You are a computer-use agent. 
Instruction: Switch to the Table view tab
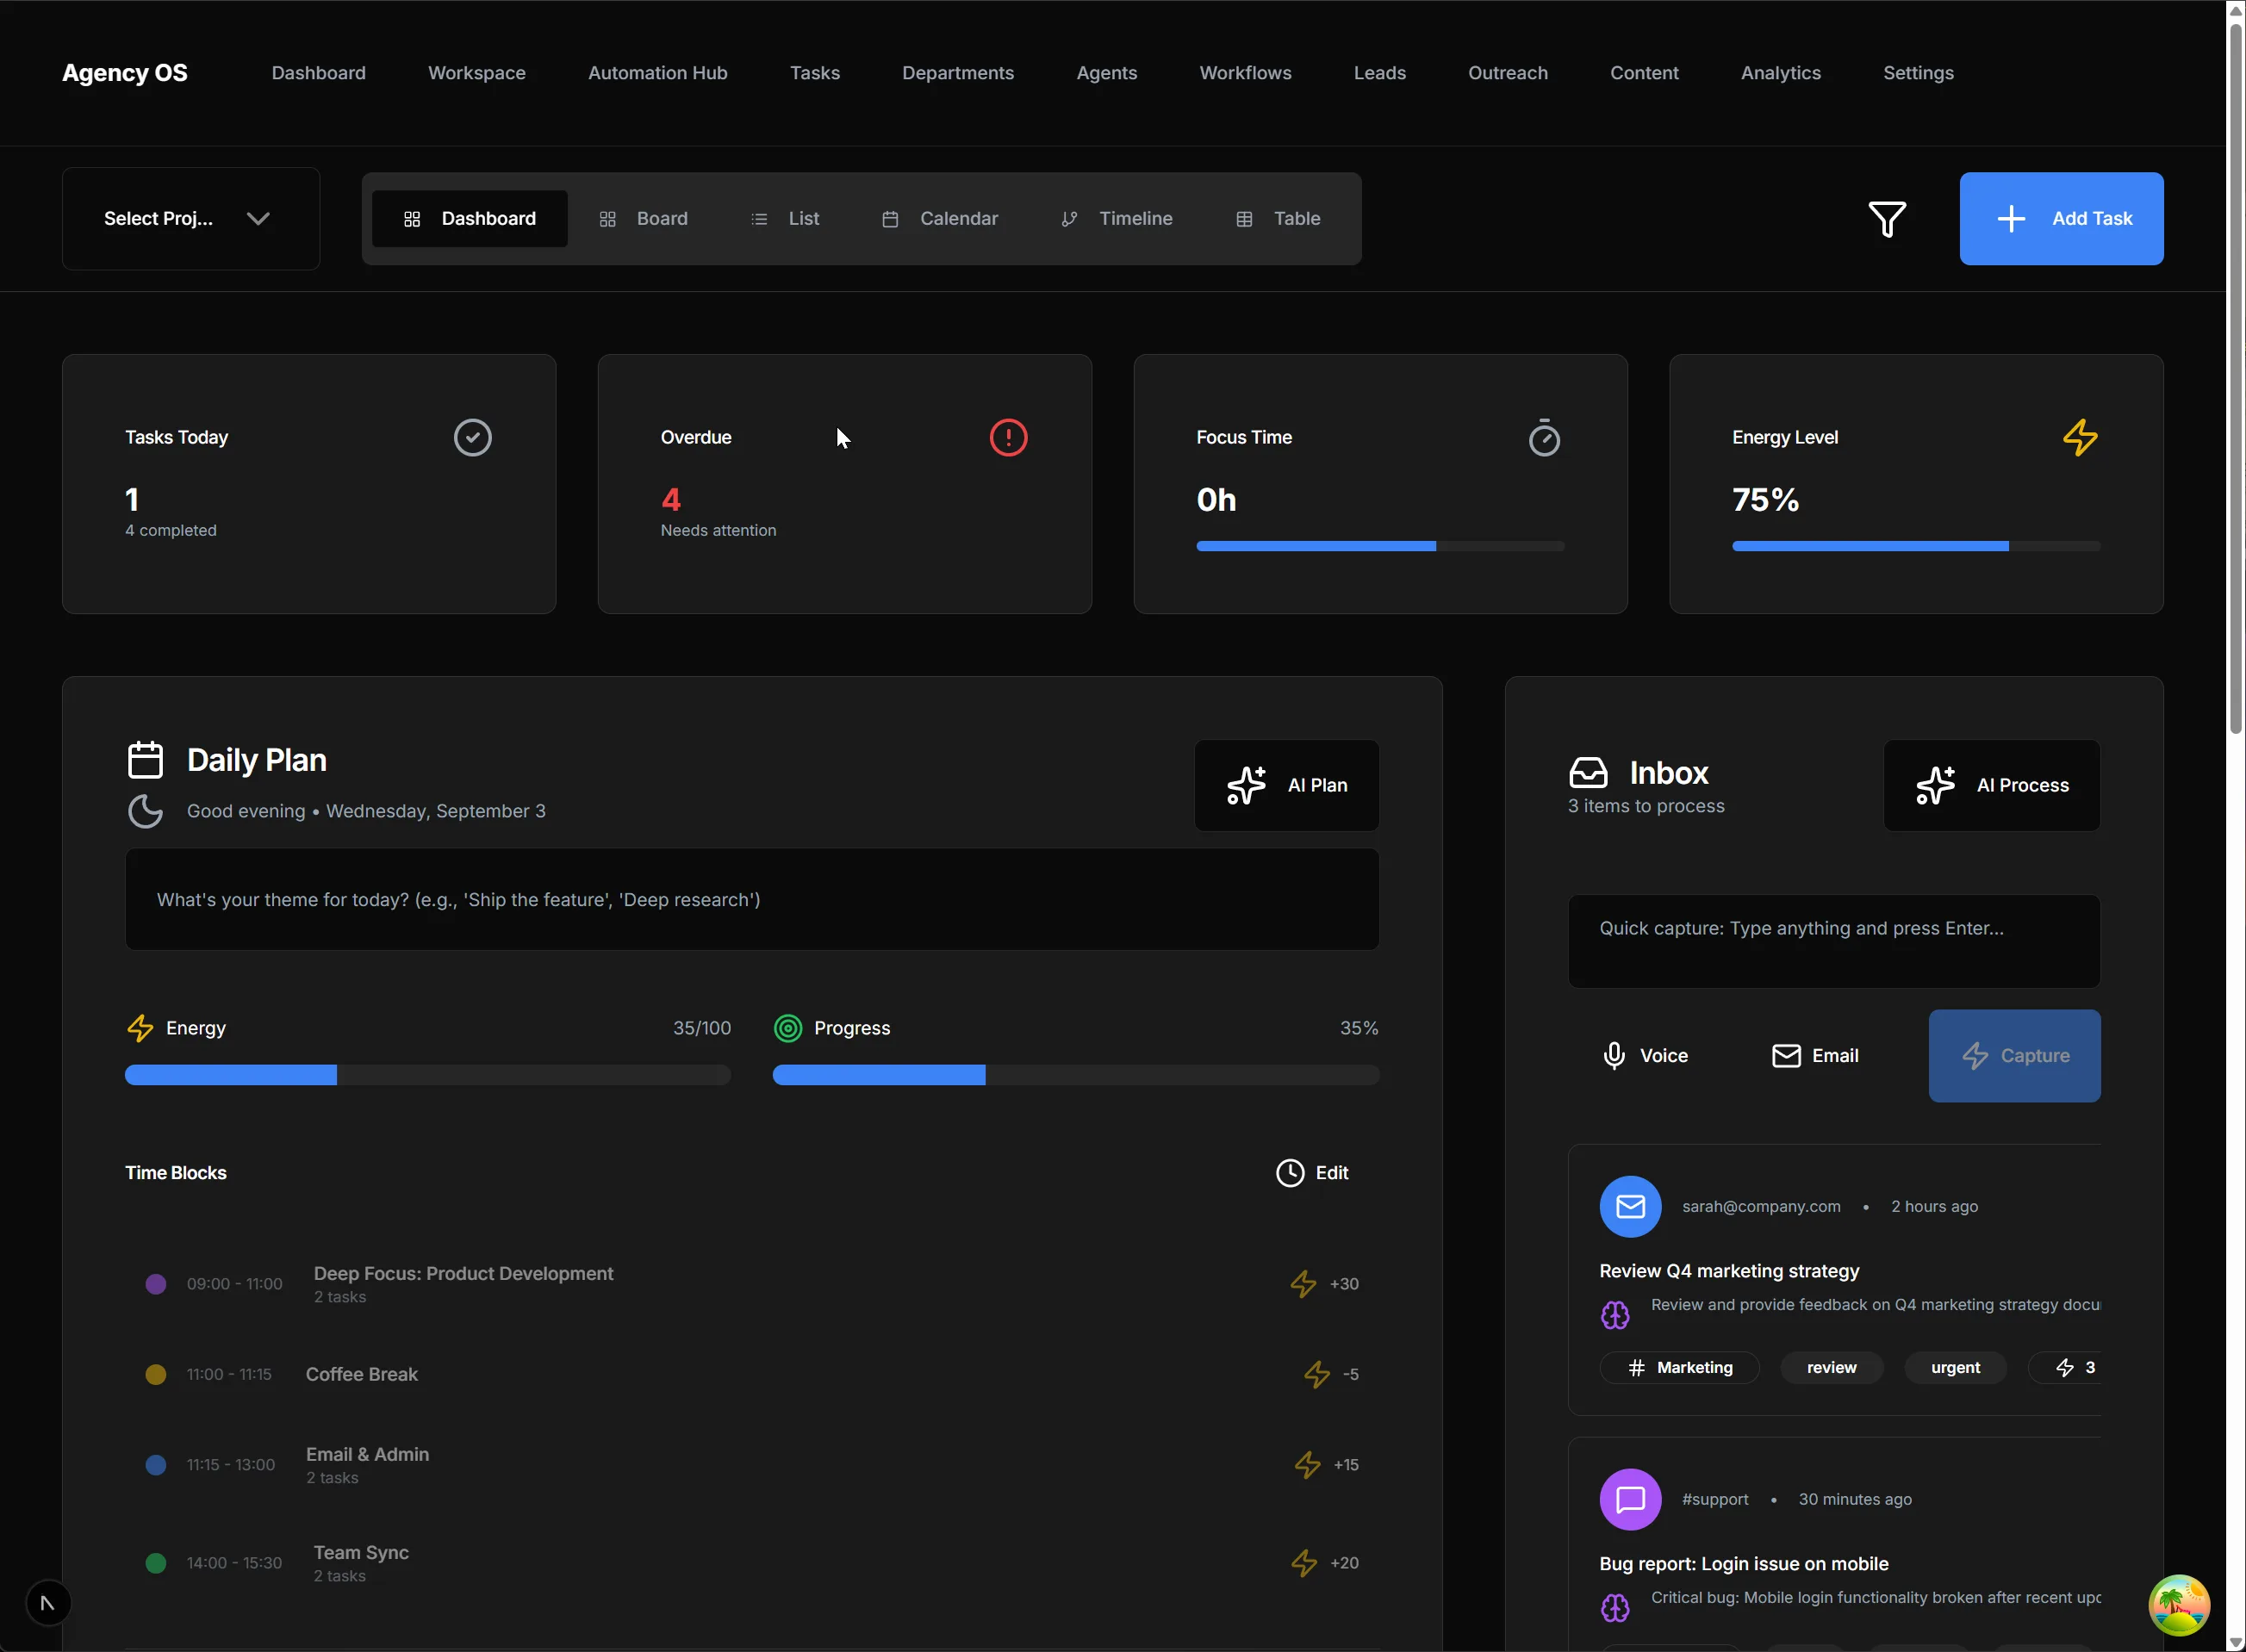coord(1279,219)
